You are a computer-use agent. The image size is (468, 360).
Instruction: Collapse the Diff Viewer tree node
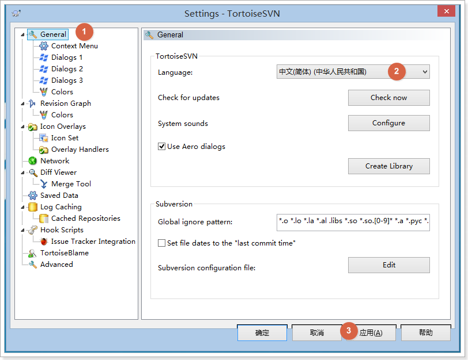[22, 173]
